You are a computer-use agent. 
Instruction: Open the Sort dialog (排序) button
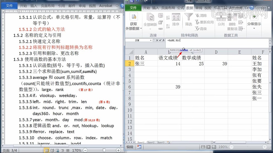pos(176,20)
